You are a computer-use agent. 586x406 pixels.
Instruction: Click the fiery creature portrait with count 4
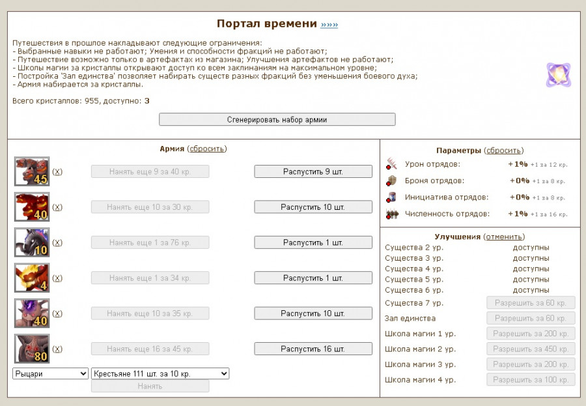coord(32,278)
